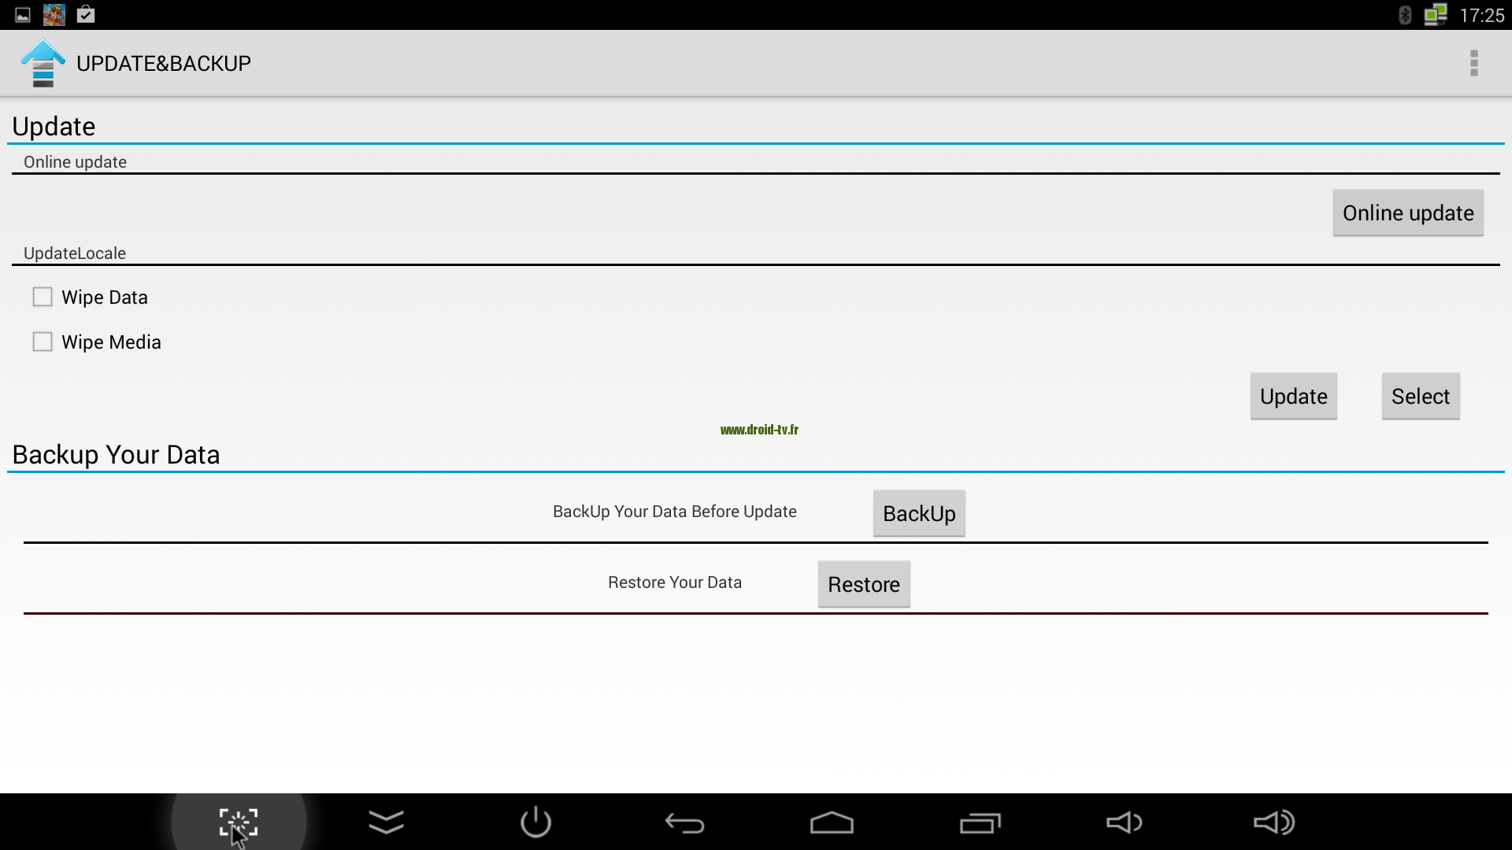Click the home button icon in taskbar
The height and width of the screenshot is (850, 1512).
pyautogui.click(x=831, y=822)
